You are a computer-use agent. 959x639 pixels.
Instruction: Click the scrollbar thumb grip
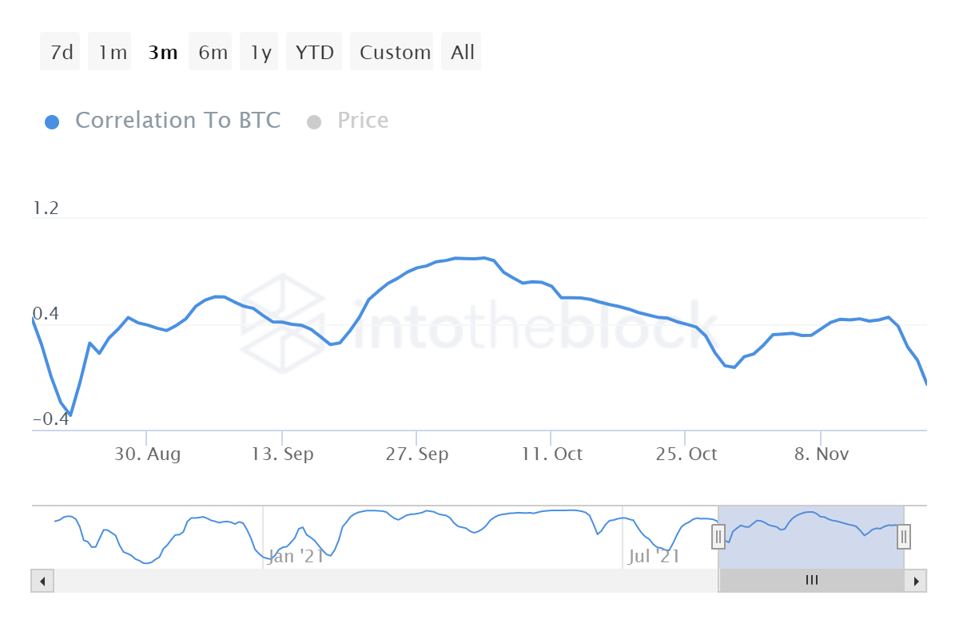pos(811,581)
